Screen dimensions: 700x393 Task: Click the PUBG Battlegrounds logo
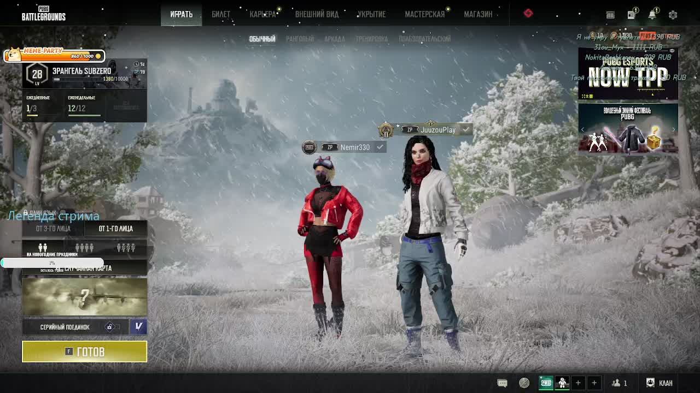44,14
